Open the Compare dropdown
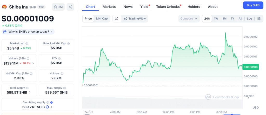 [189, 19]
